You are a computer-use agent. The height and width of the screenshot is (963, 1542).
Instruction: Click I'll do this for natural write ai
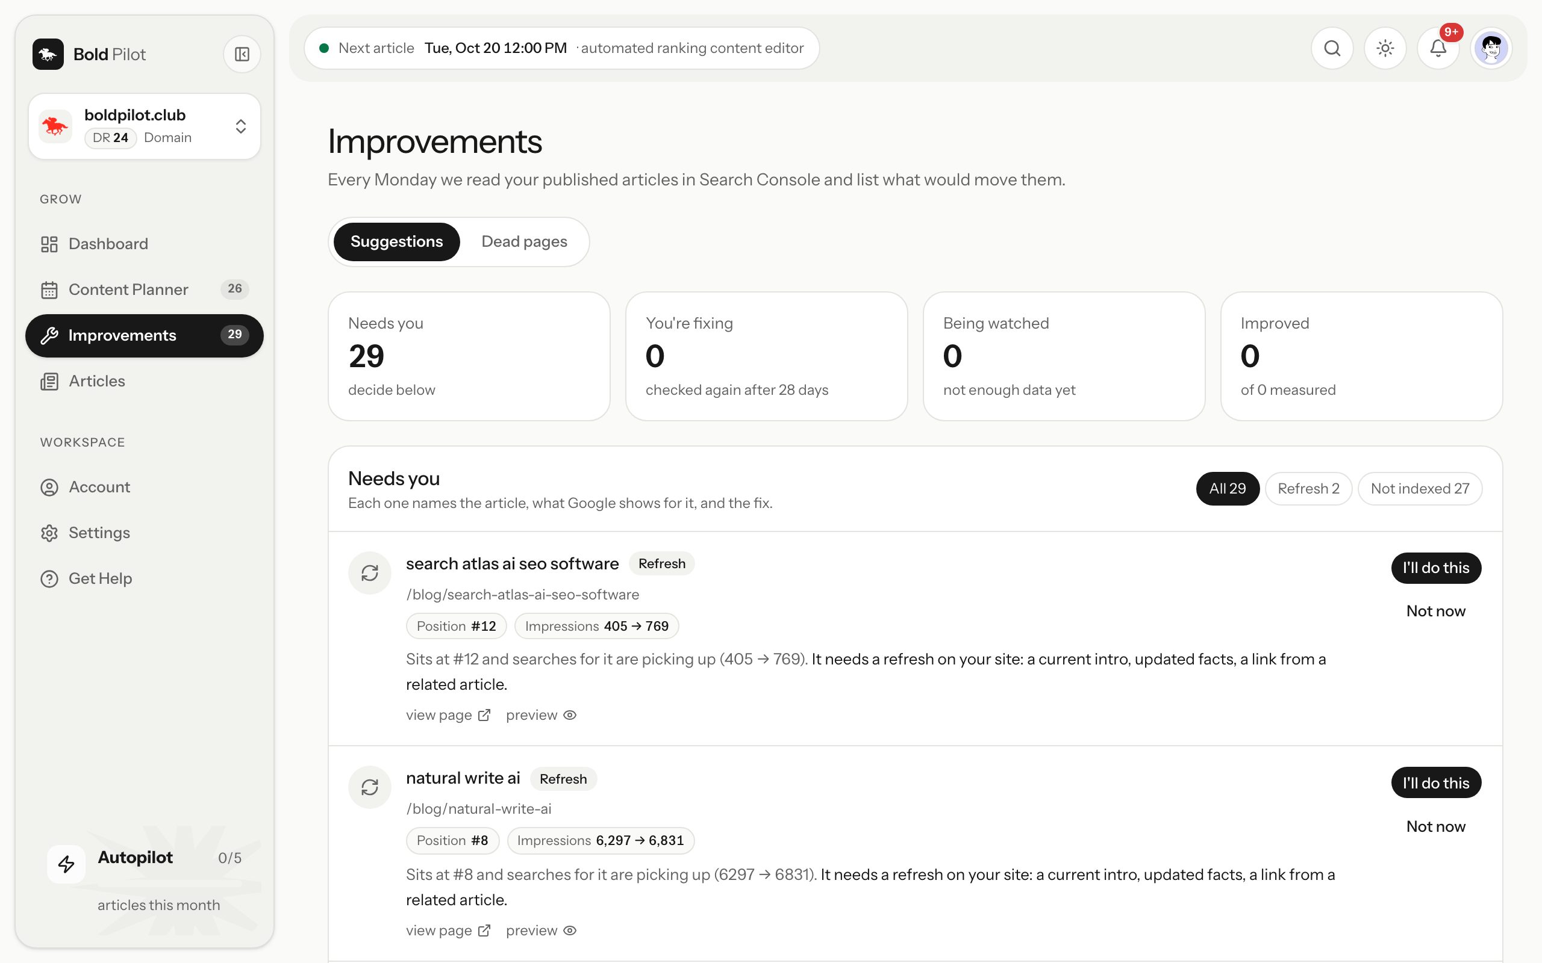[x=1435, y=783]
